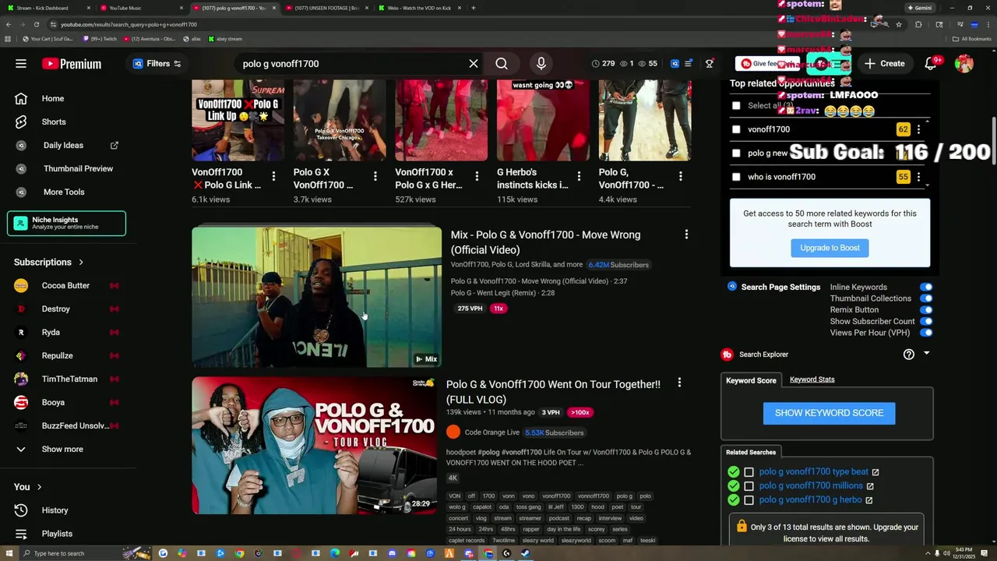The height and width of the screenshot is (561, 997).
Task: Switch to Keyword Stats tab
Action: point(812,379)
